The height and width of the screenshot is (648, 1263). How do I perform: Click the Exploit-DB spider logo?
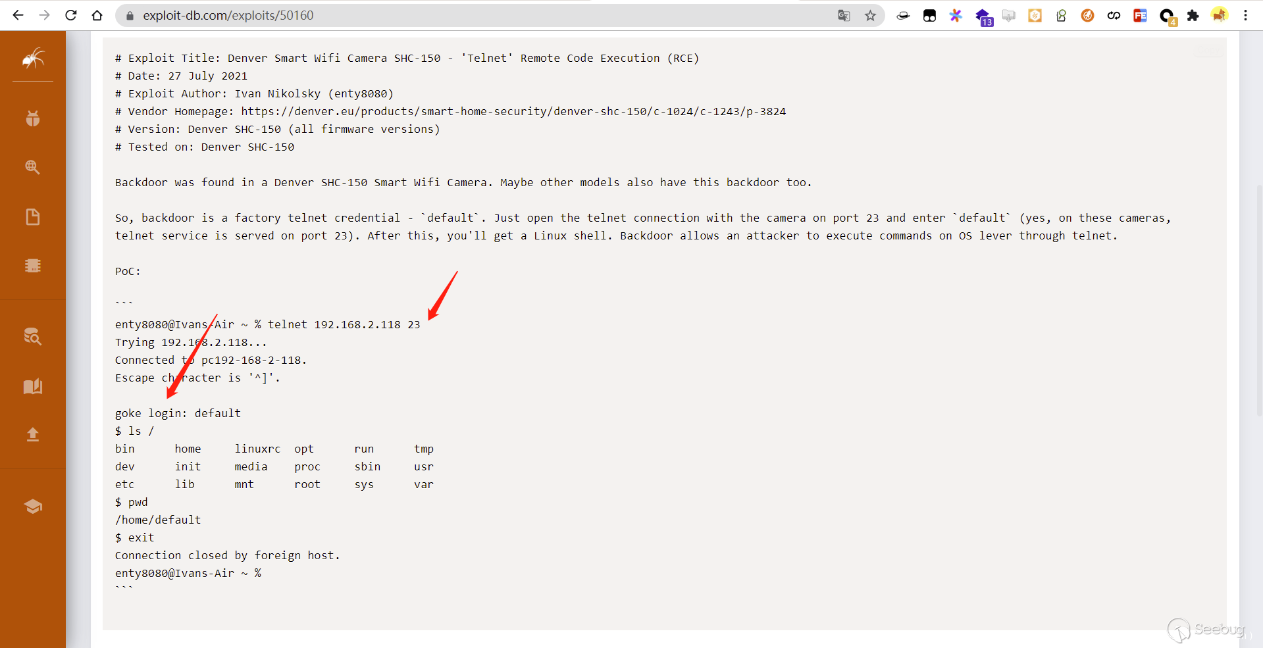(x=33, y=59)
